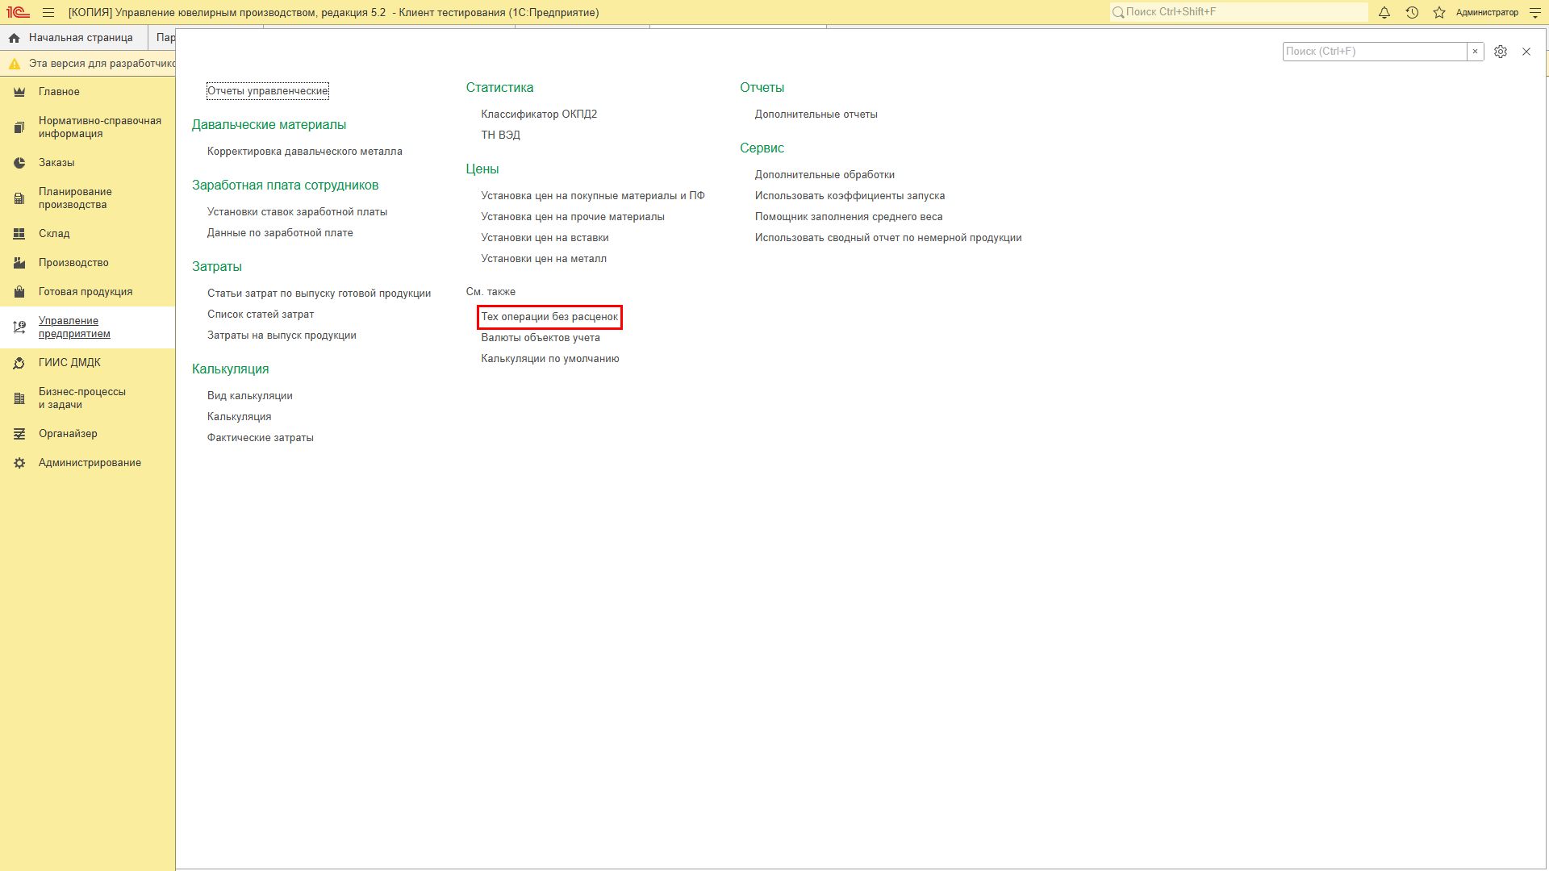This screenshot has width=1549, height=871.
Task: Focus the global search Ctrl+Shift+F field
Action: pos(1238,12)
